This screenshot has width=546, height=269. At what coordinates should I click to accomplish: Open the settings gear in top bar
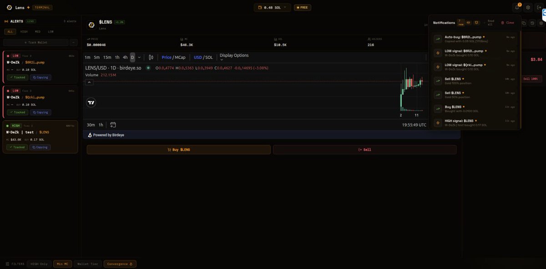pos(528,7)
